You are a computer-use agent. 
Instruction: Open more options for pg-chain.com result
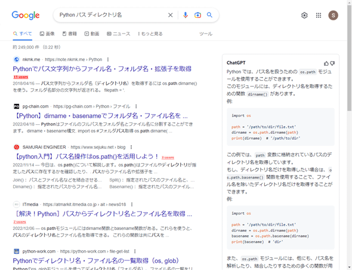pyautogui.click(x=136, y=106)
